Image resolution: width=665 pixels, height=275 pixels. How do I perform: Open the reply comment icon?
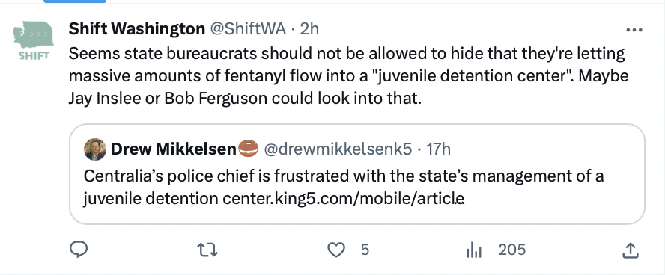coord(79,250)
